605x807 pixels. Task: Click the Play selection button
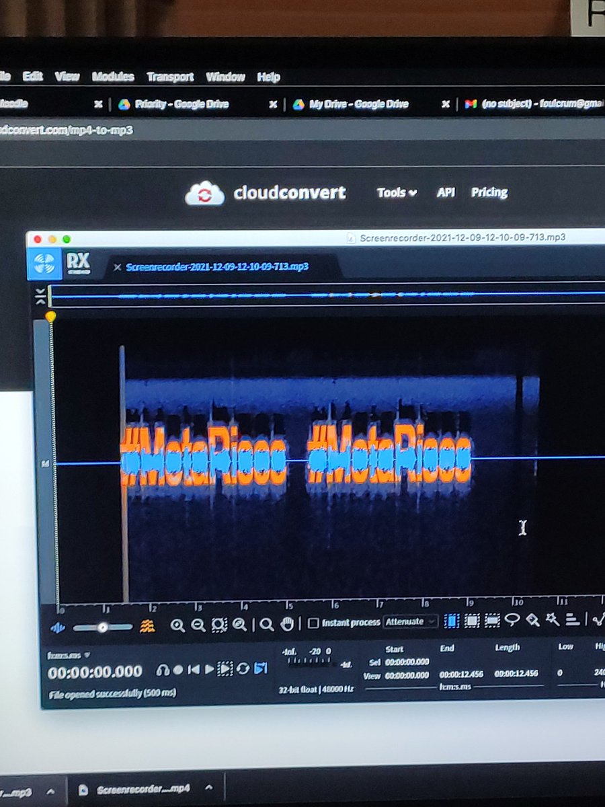225,668
